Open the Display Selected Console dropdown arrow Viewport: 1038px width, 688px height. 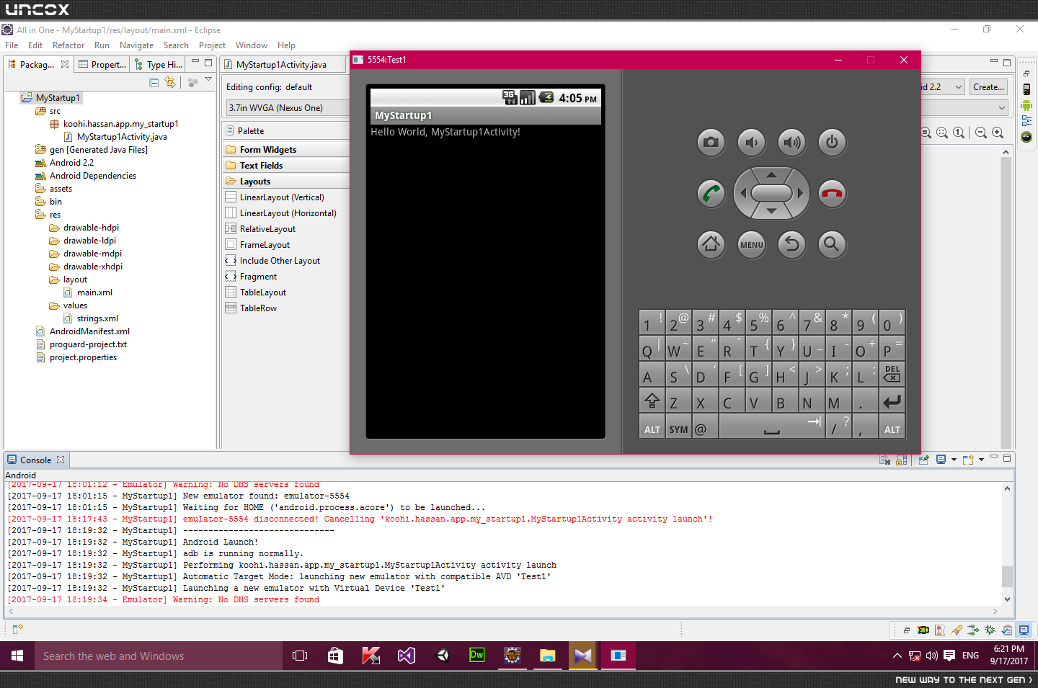coord(954,460)
